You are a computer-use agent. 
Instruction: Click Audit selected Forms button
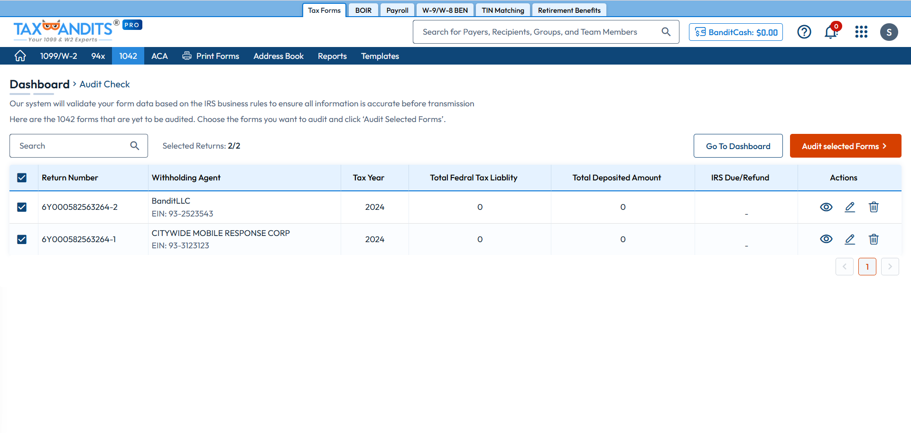[x=846, y=146]
